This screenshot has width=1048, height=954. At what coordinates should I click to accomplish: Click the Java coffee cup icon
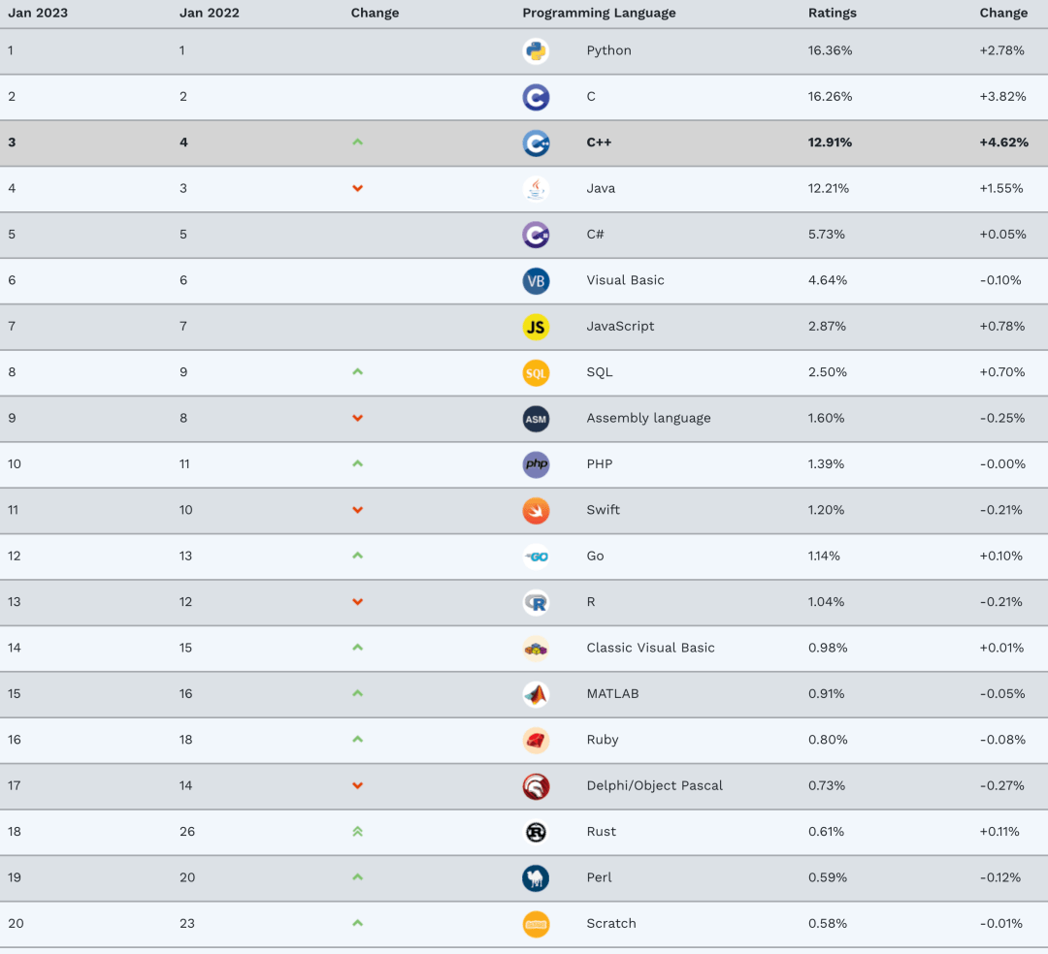click(536, 188)
